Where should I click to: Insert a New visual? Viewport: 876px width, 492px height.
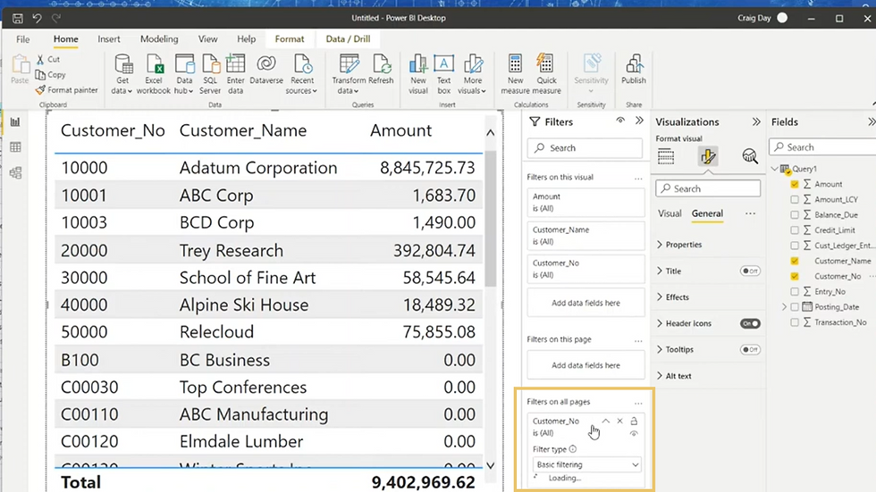tap(418, 74)
